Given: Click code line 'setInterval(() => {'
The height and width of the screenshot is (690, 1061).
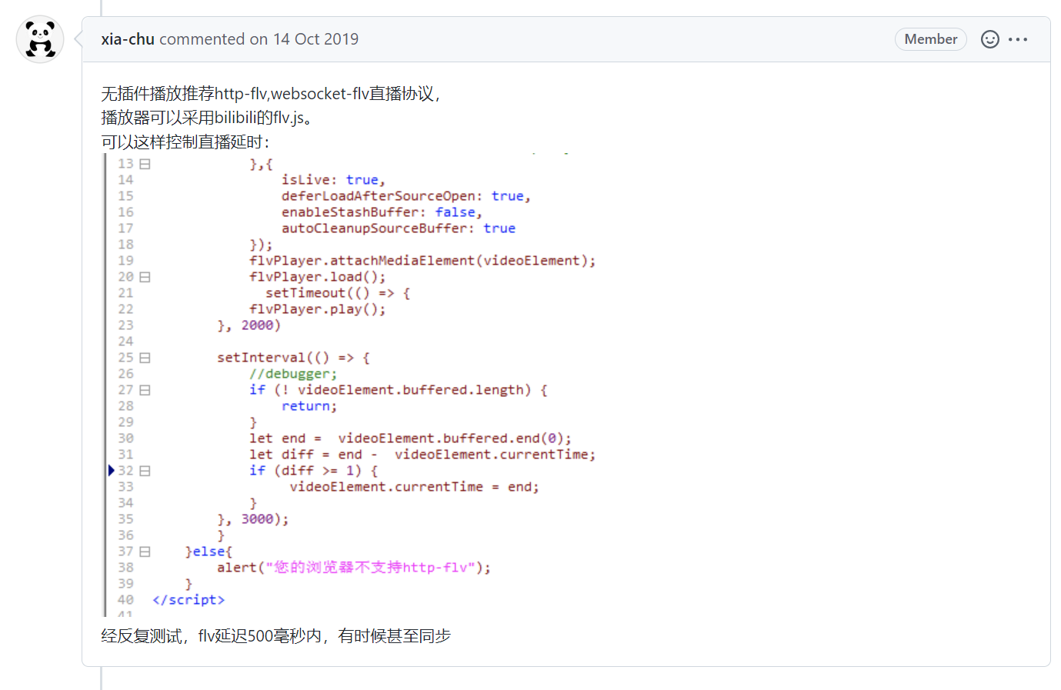Looking at the screenshot, I should 293,358.
